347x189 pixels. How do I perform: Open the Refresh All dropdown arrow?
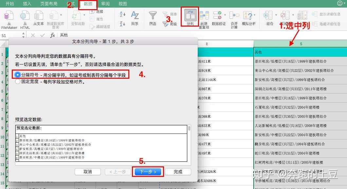[x=84, y=15]
